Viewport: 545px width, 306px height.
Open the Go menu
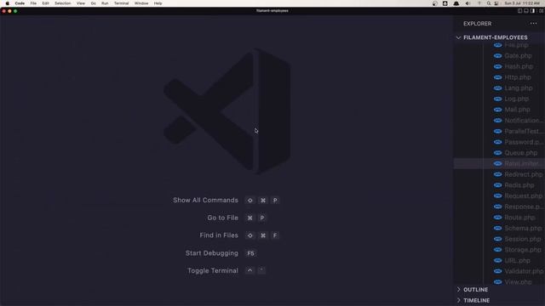(x=93, y=3)
